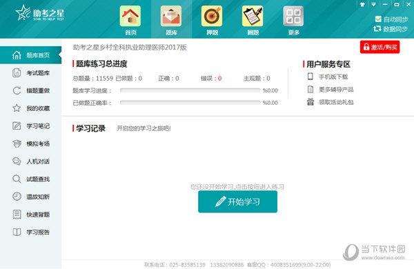The image size is (414, 269).
Task: Open the skin shirt icon in title bar
Action: 362,5
